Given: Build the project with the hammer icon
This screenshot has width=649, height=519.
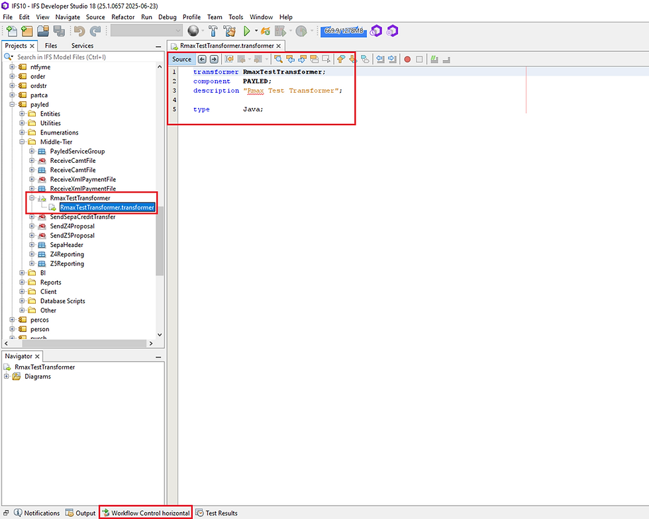Looking at the screenshot, I should tap(213, 31).
